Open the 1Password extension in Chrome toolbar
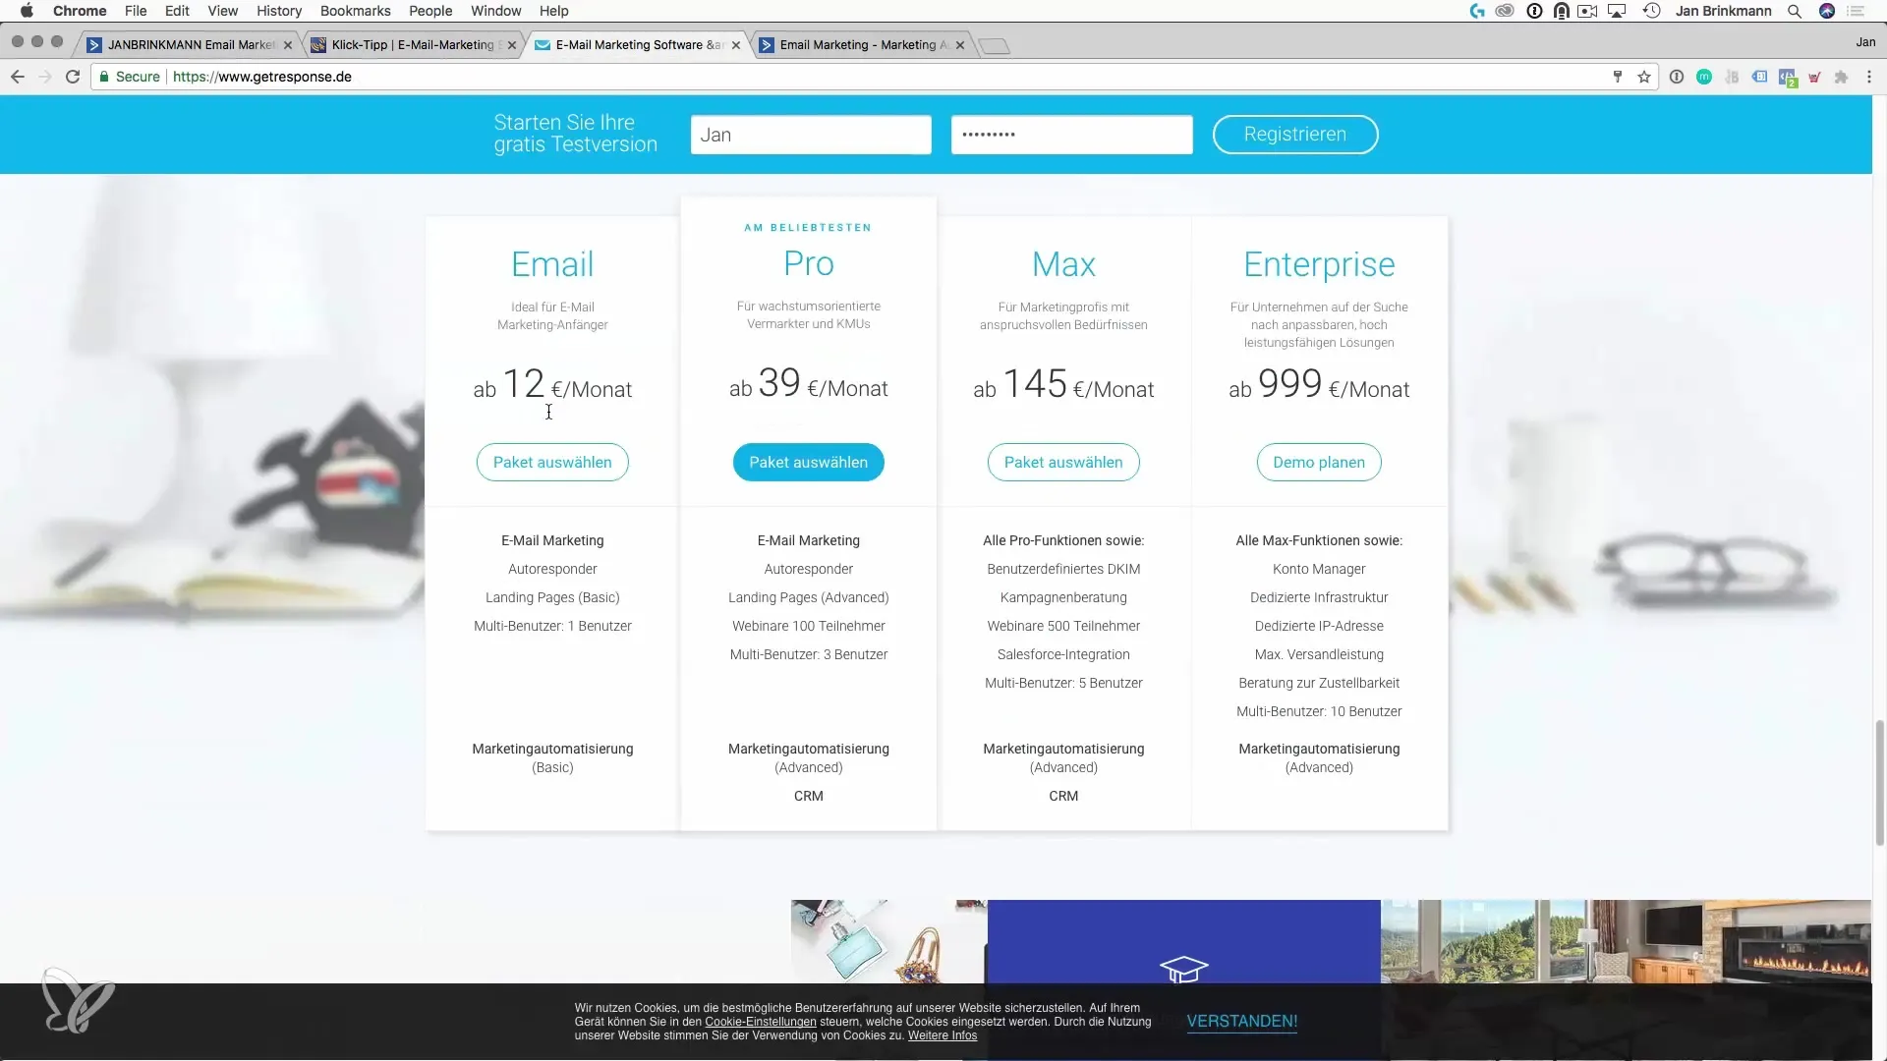Image resolution: width=1887 pixels, height=1061 pixels. click(x=1677, y=77)
